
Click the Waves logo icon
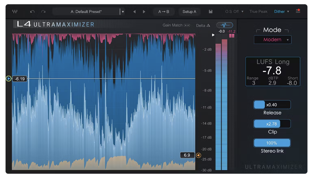pyautogui.click(x=15, y=12)
